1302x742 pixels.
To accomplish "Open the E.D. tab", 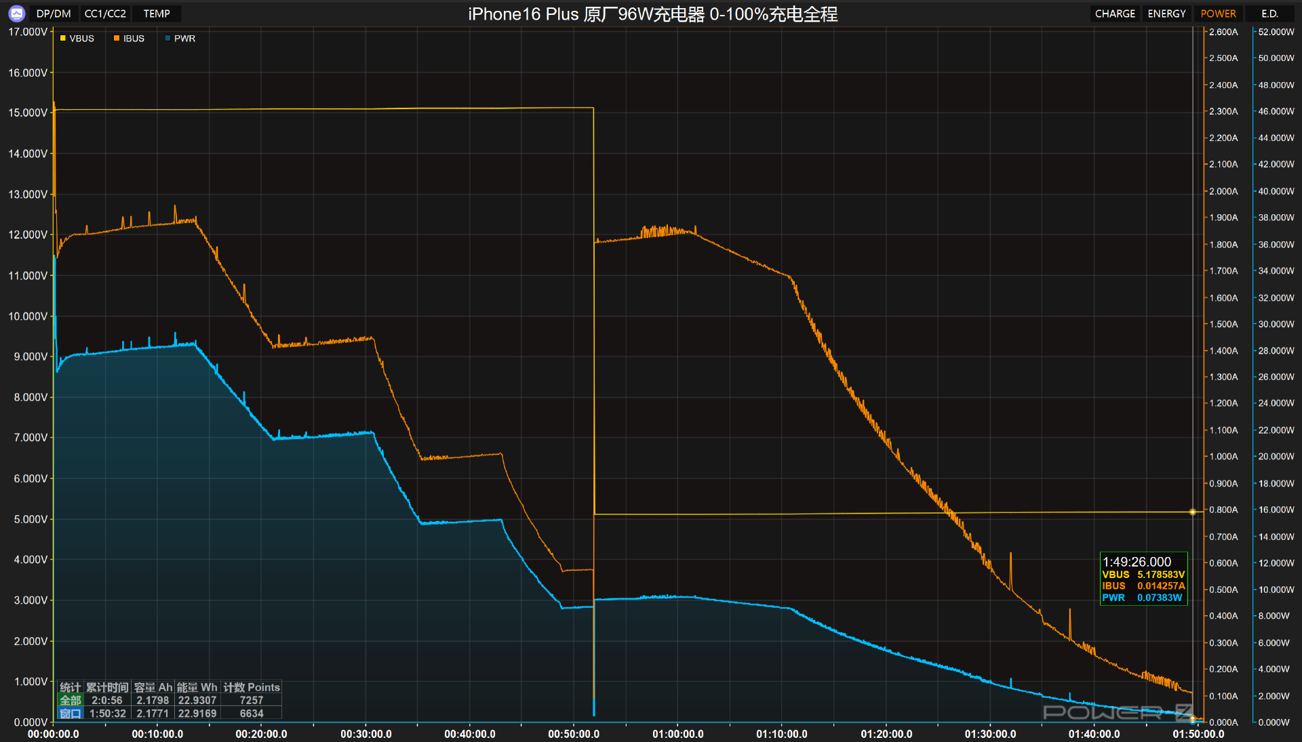I will (1269, 14).
